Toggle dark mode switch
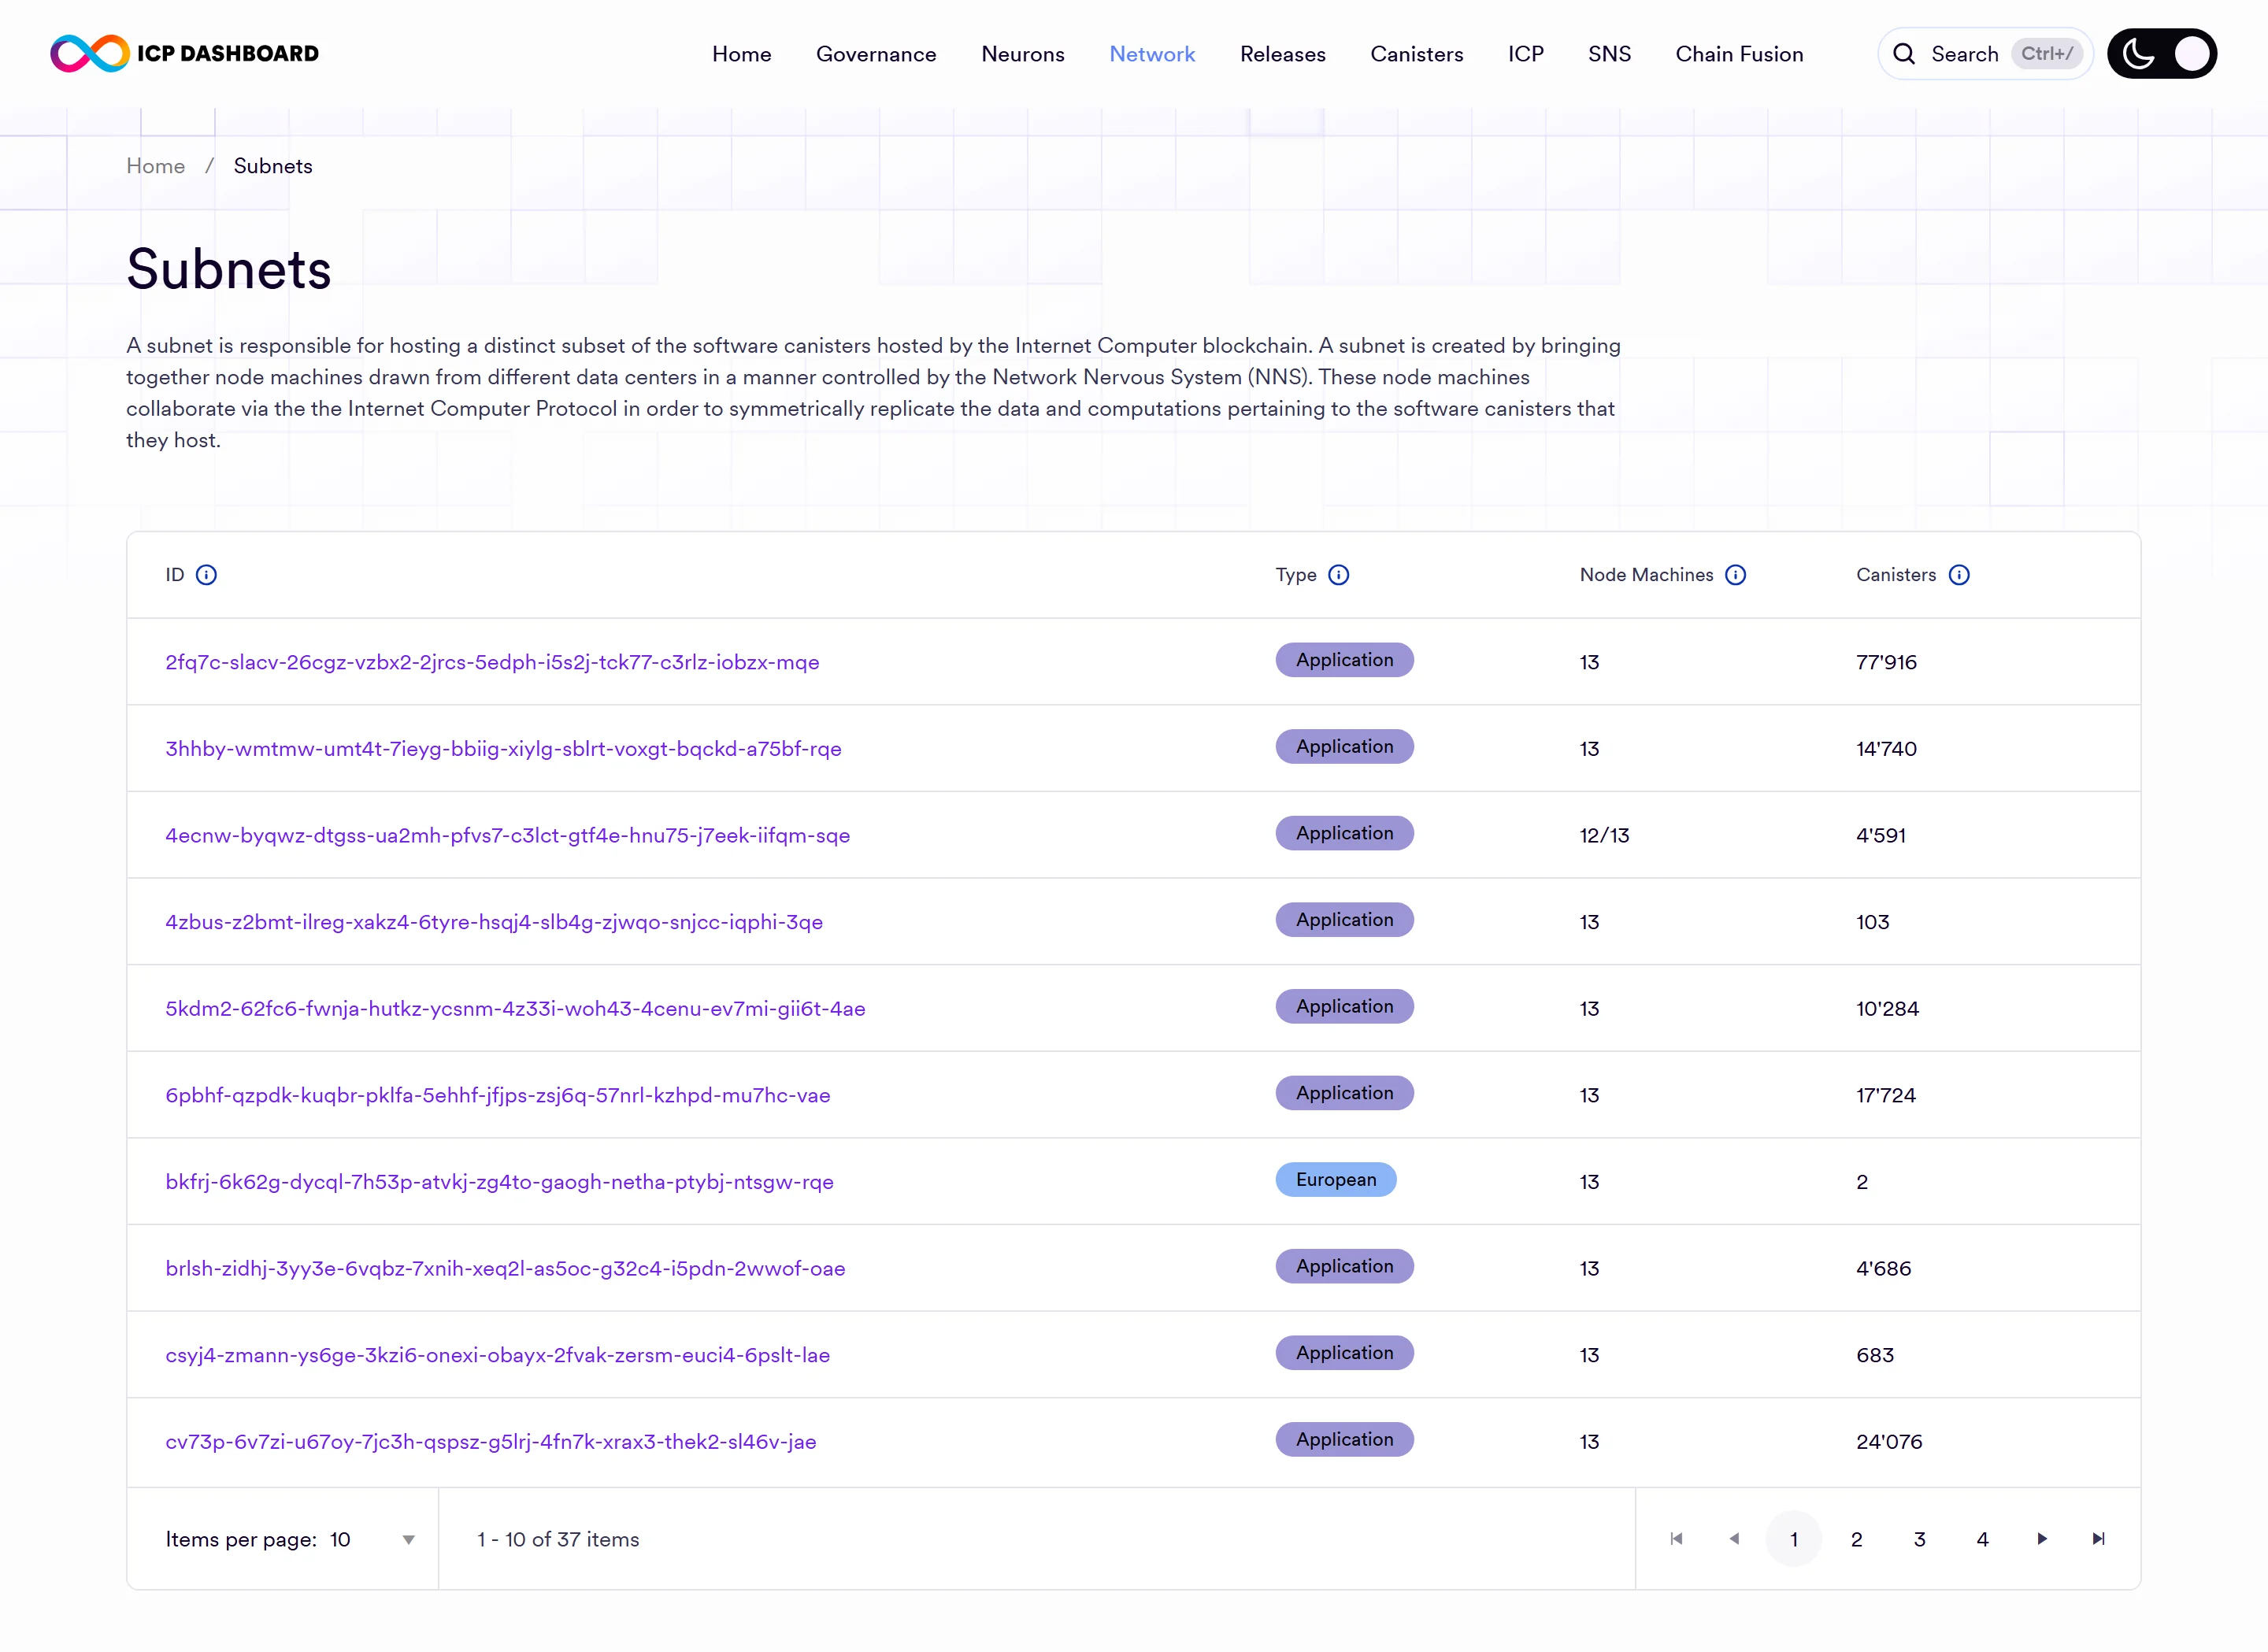Screen dimensions: 2268x1652 [x=2162, y=54]
